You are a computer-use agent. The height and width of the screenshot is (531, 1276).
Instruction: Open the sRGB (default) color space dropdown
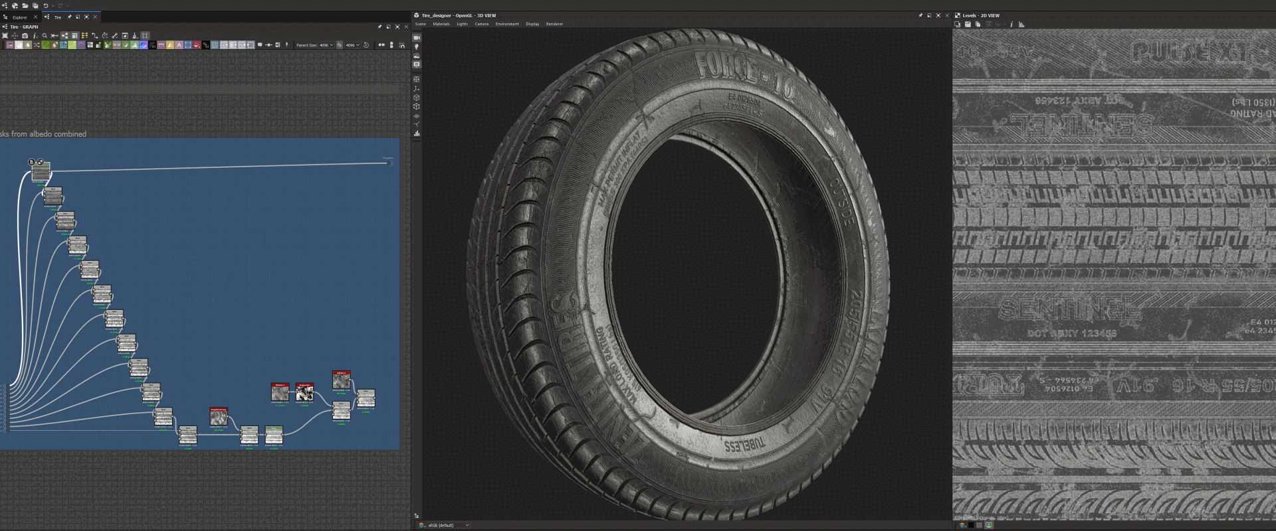tap(447, 525)
